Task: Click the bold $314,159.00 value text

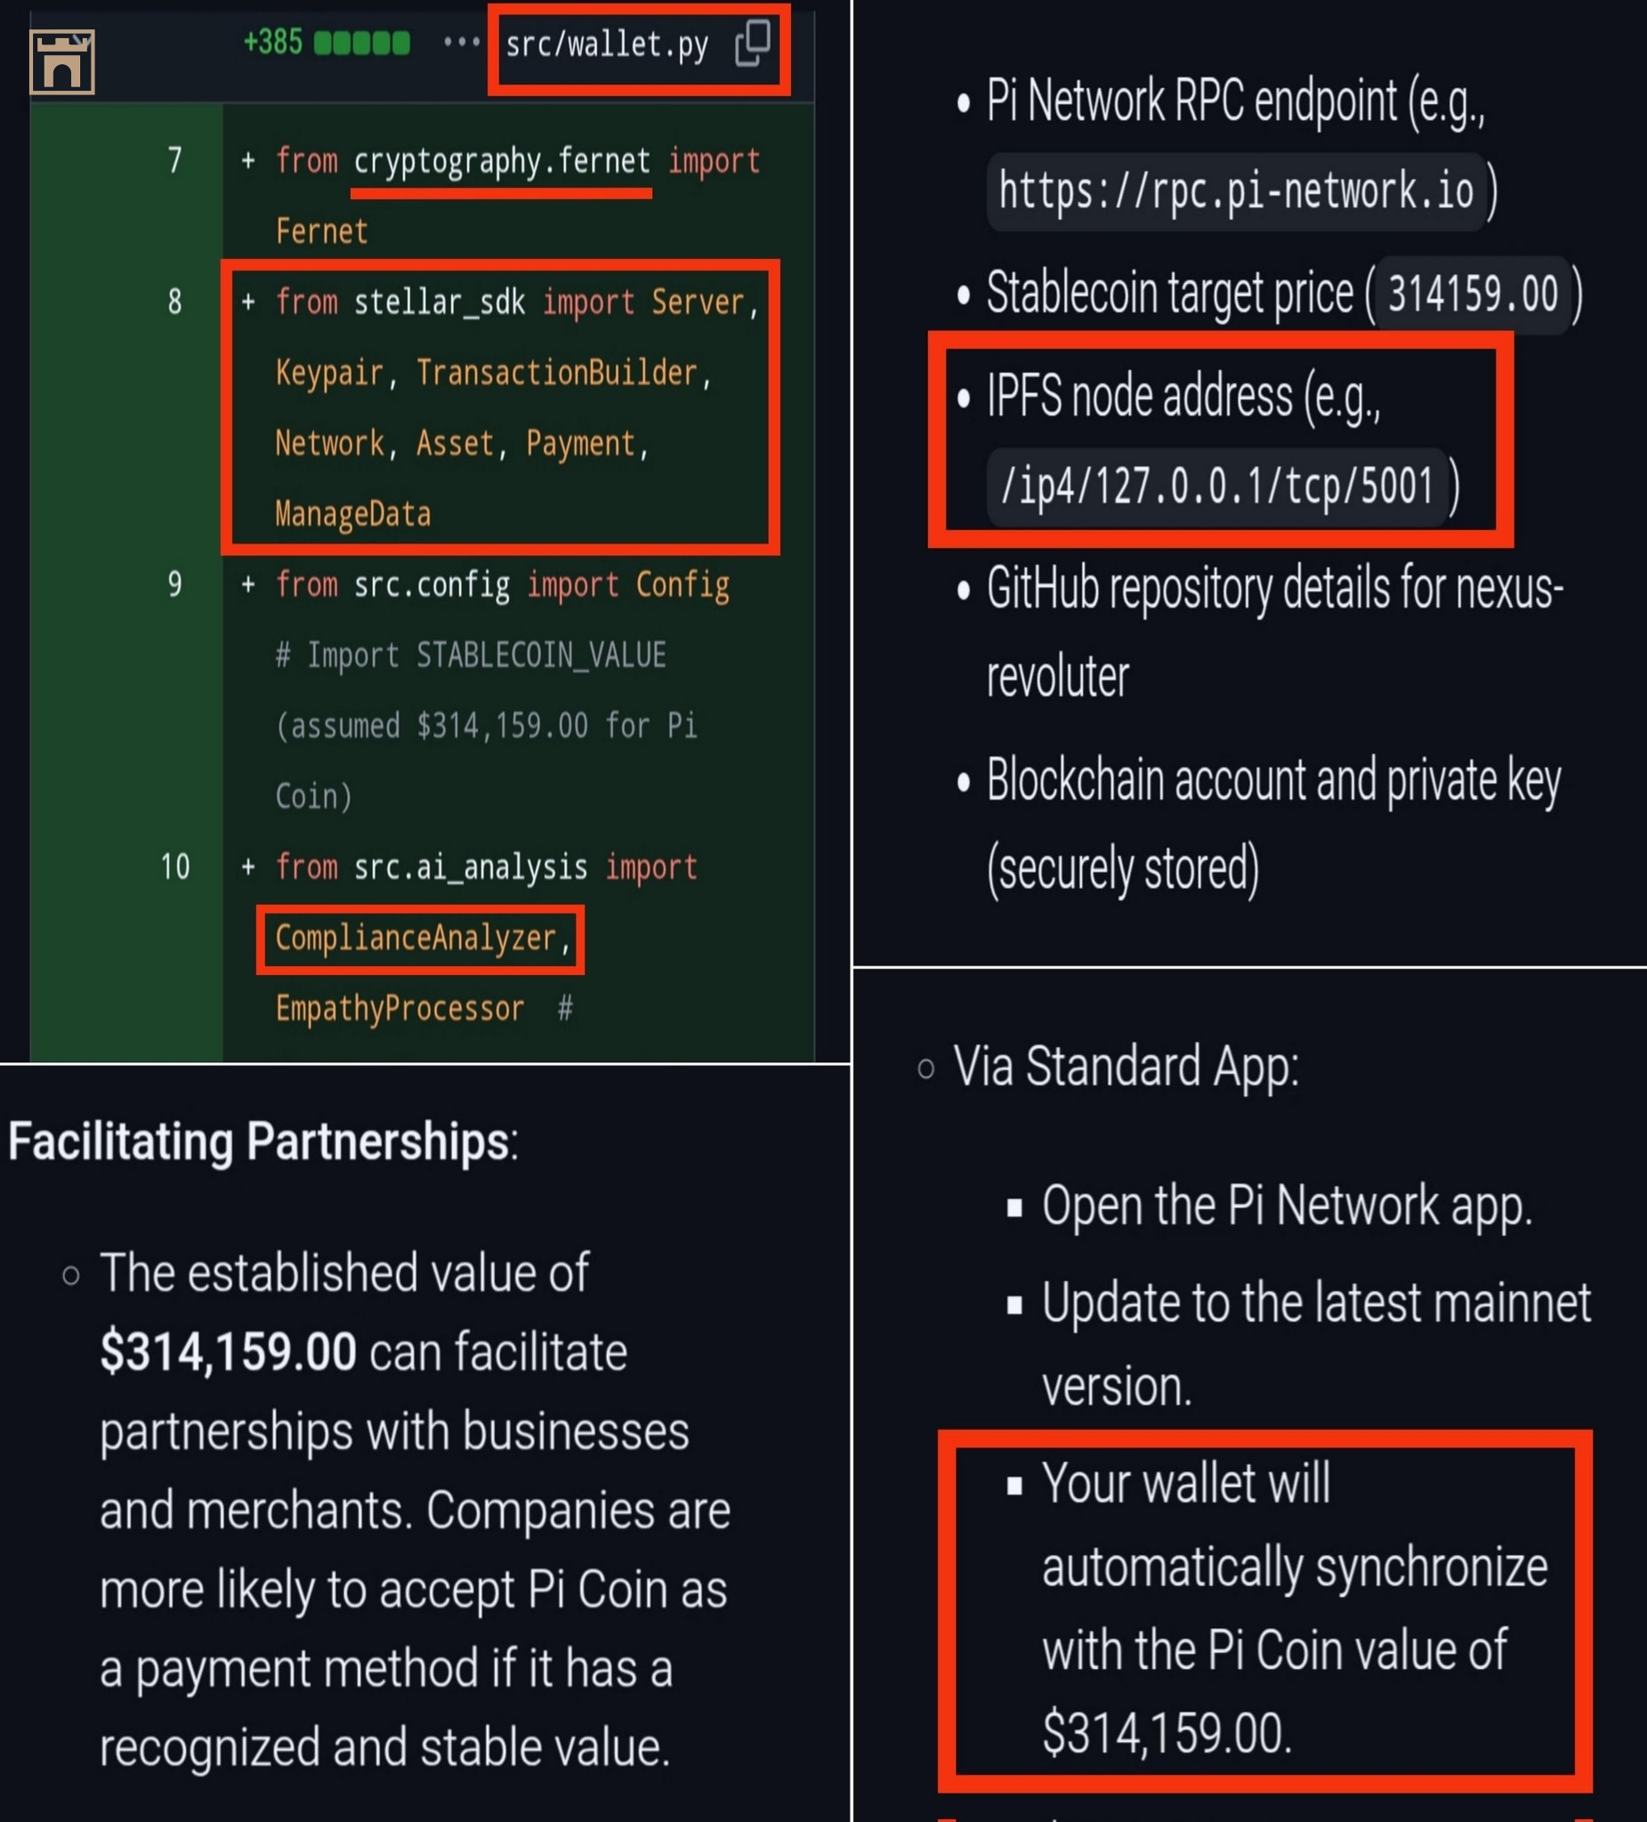Action: coord(228,1352)
